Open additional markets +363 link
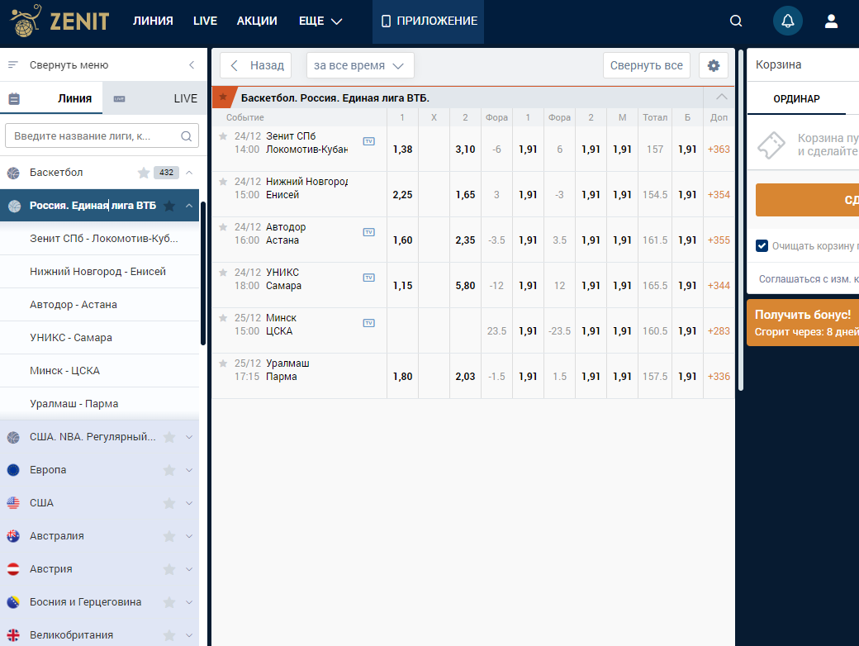The image size is (859, 646). (x=719, y=149)
